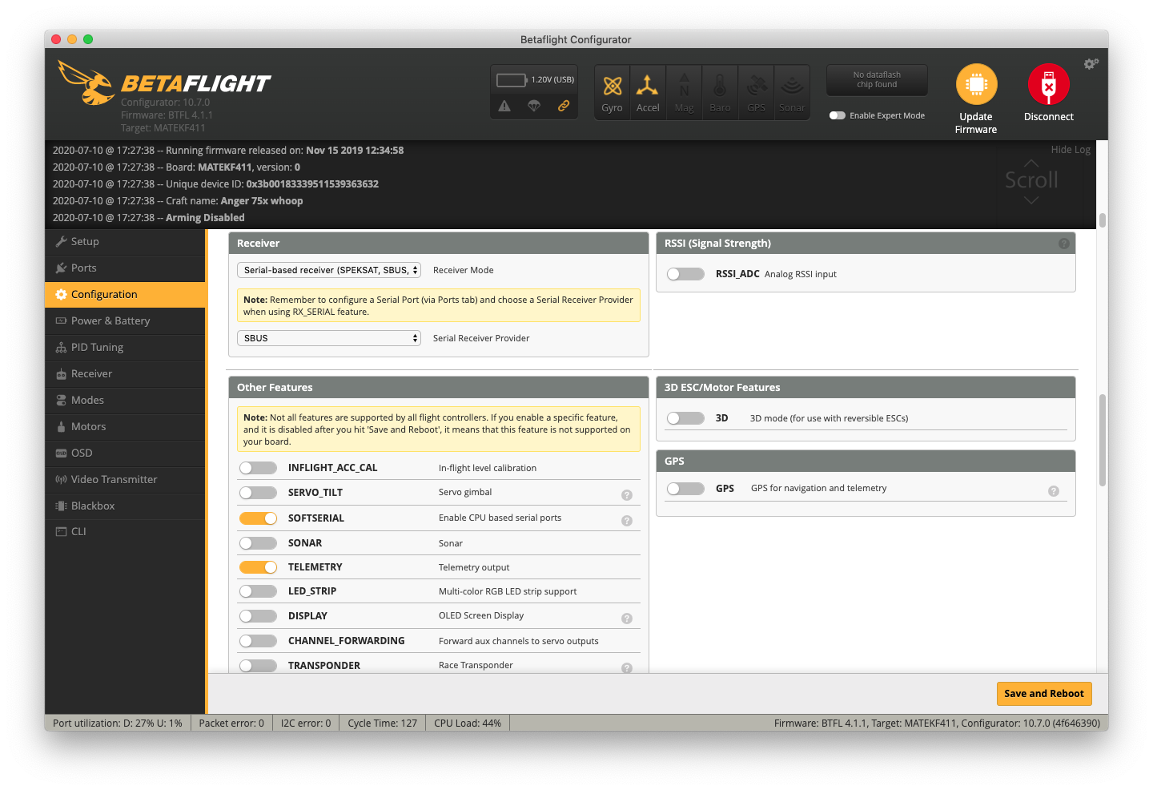Open the CLI tab
The width and height of the screenshot is (1153, 790).
coord(125,531)
